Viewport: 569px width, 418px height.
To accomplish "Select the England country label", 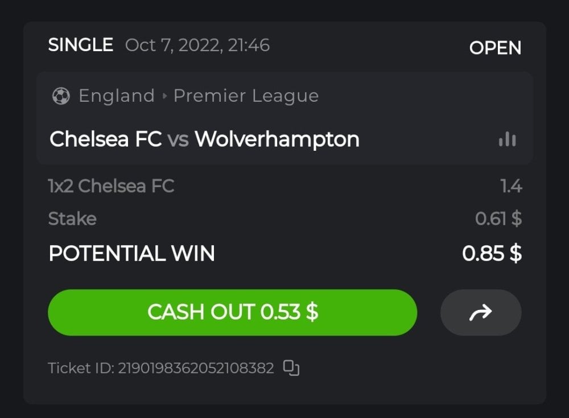I will click(x=117, y=96).
